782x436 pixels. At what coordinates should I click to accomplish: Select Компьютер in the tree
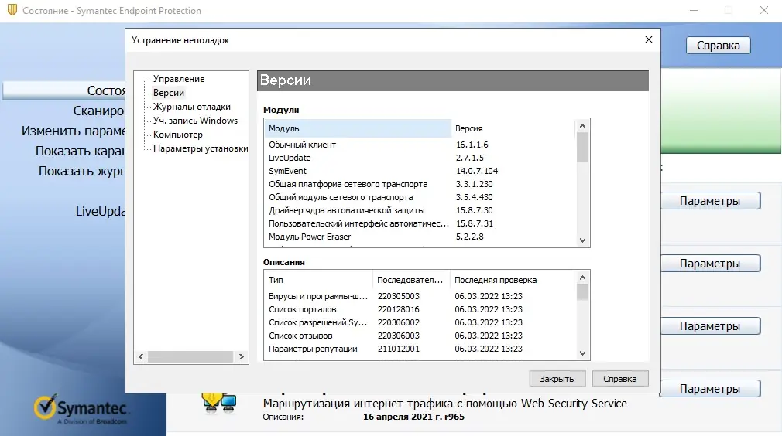(177, 135)
